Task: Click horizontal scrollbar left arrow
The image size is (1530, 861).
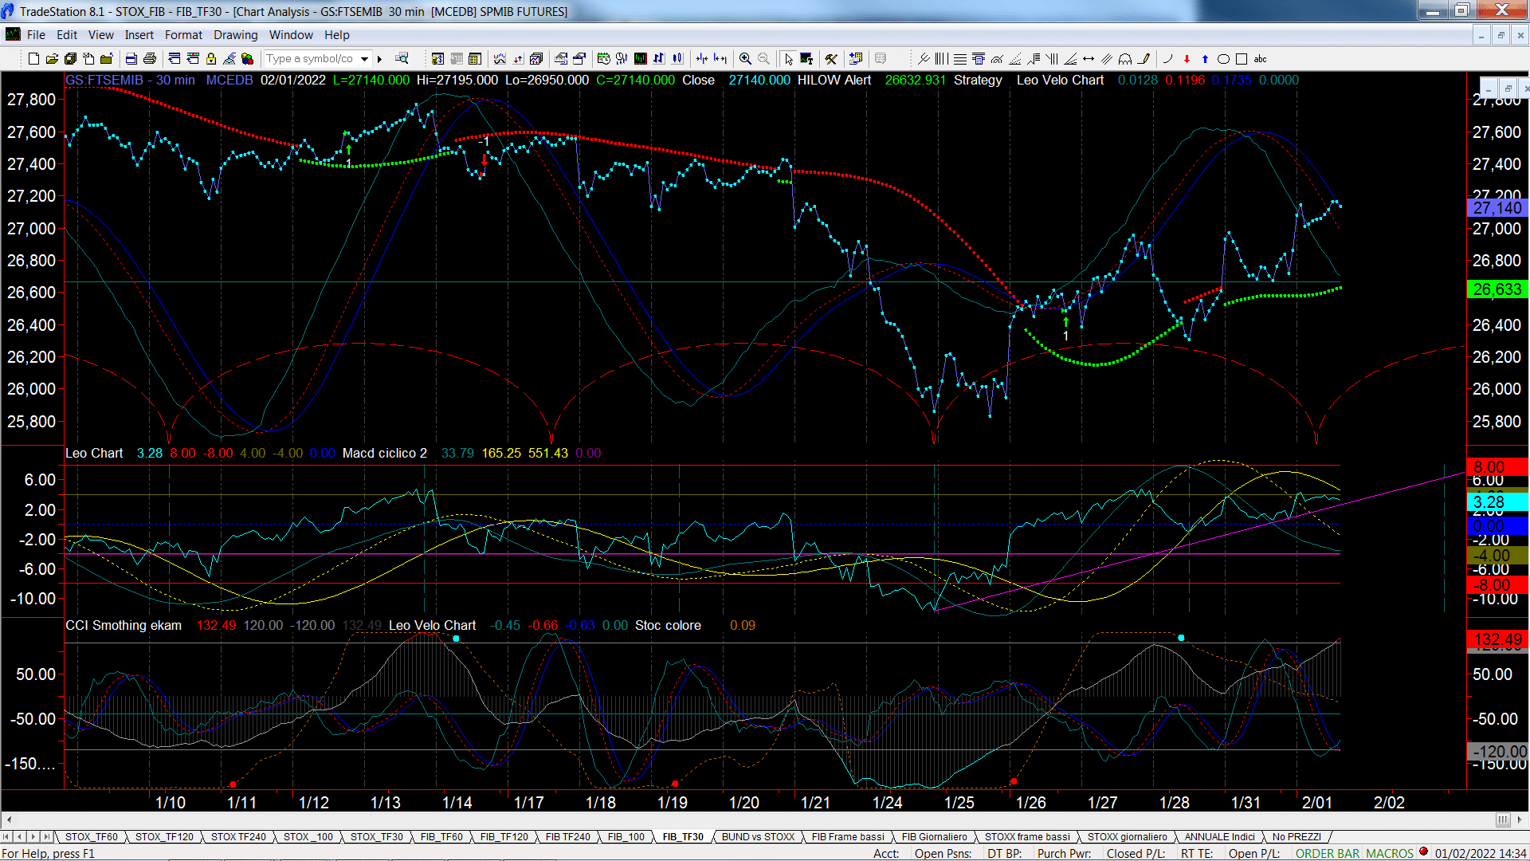Action: pyautogui.click(x=9, y=820)
